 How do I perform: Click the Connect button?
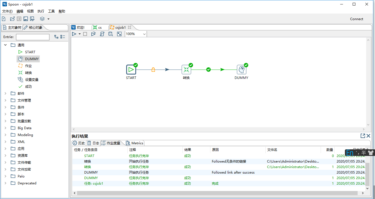pyautogui.click(x=356, y=19)
